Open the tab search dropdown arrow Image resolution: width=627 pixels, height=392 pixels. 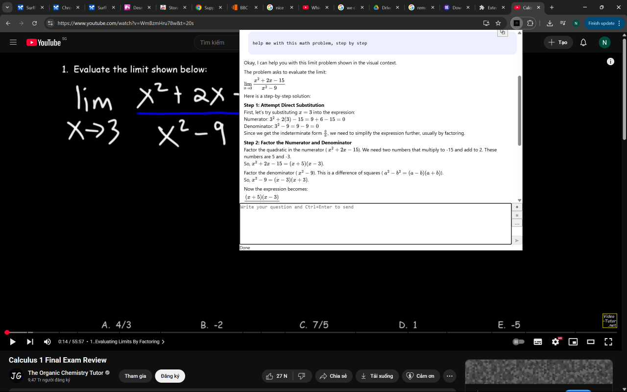click(x=7, y=7)
